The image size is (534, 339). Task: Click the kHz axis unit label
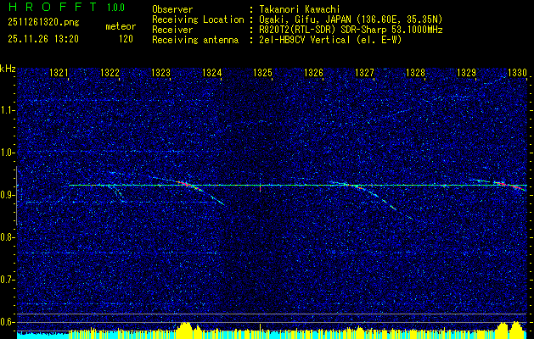tap(8, 69)
